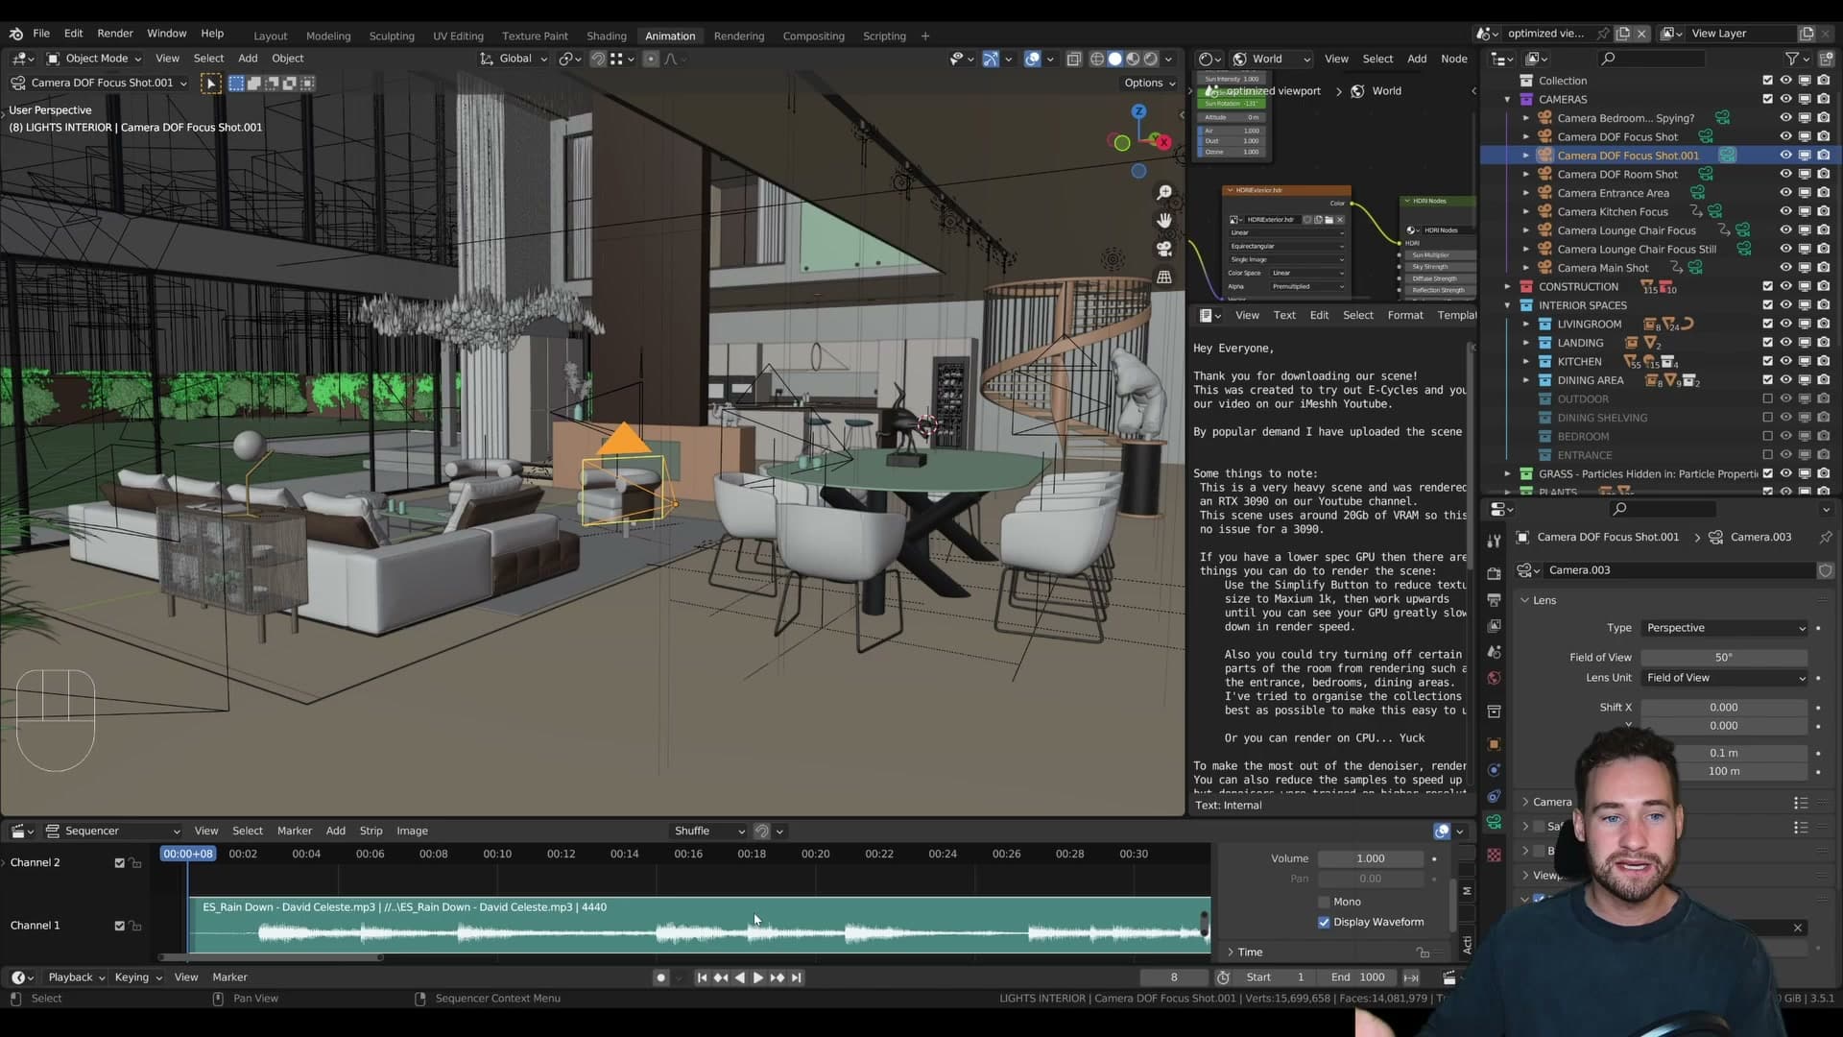The image size is (1843, 1037).
Task: Open the Node menu in shader editor
Action: coord(1453,59)
